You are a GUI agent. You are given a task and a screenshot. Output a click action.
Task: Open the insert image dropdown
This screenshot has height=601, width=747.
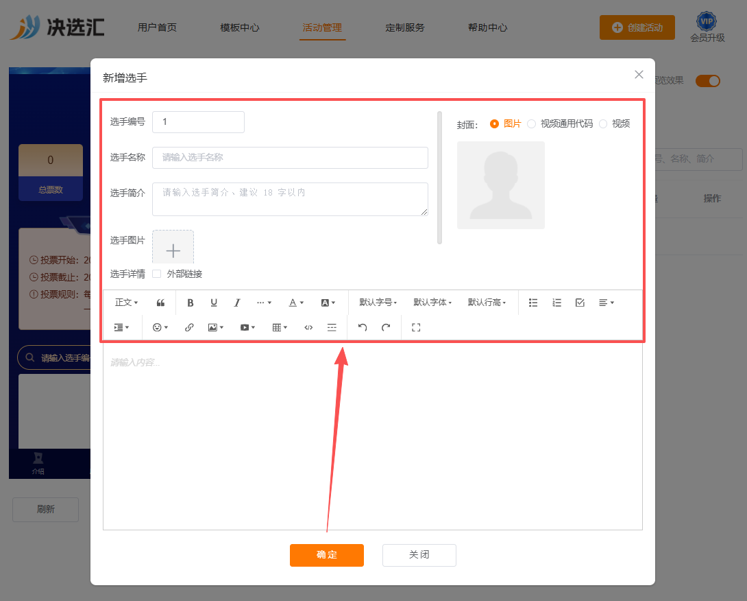(216, 327)
